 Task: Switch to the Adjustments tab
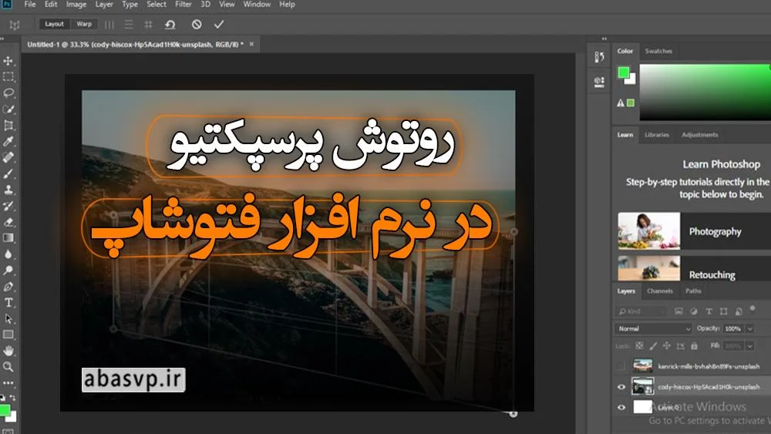[x=700, y=135]
